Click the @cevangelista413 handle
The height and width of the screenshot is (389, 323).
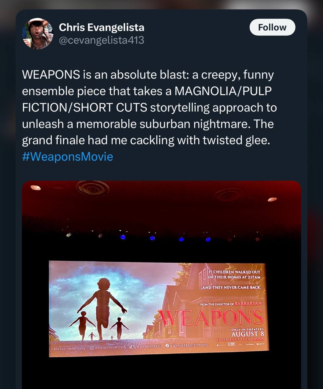click(102, 40)
